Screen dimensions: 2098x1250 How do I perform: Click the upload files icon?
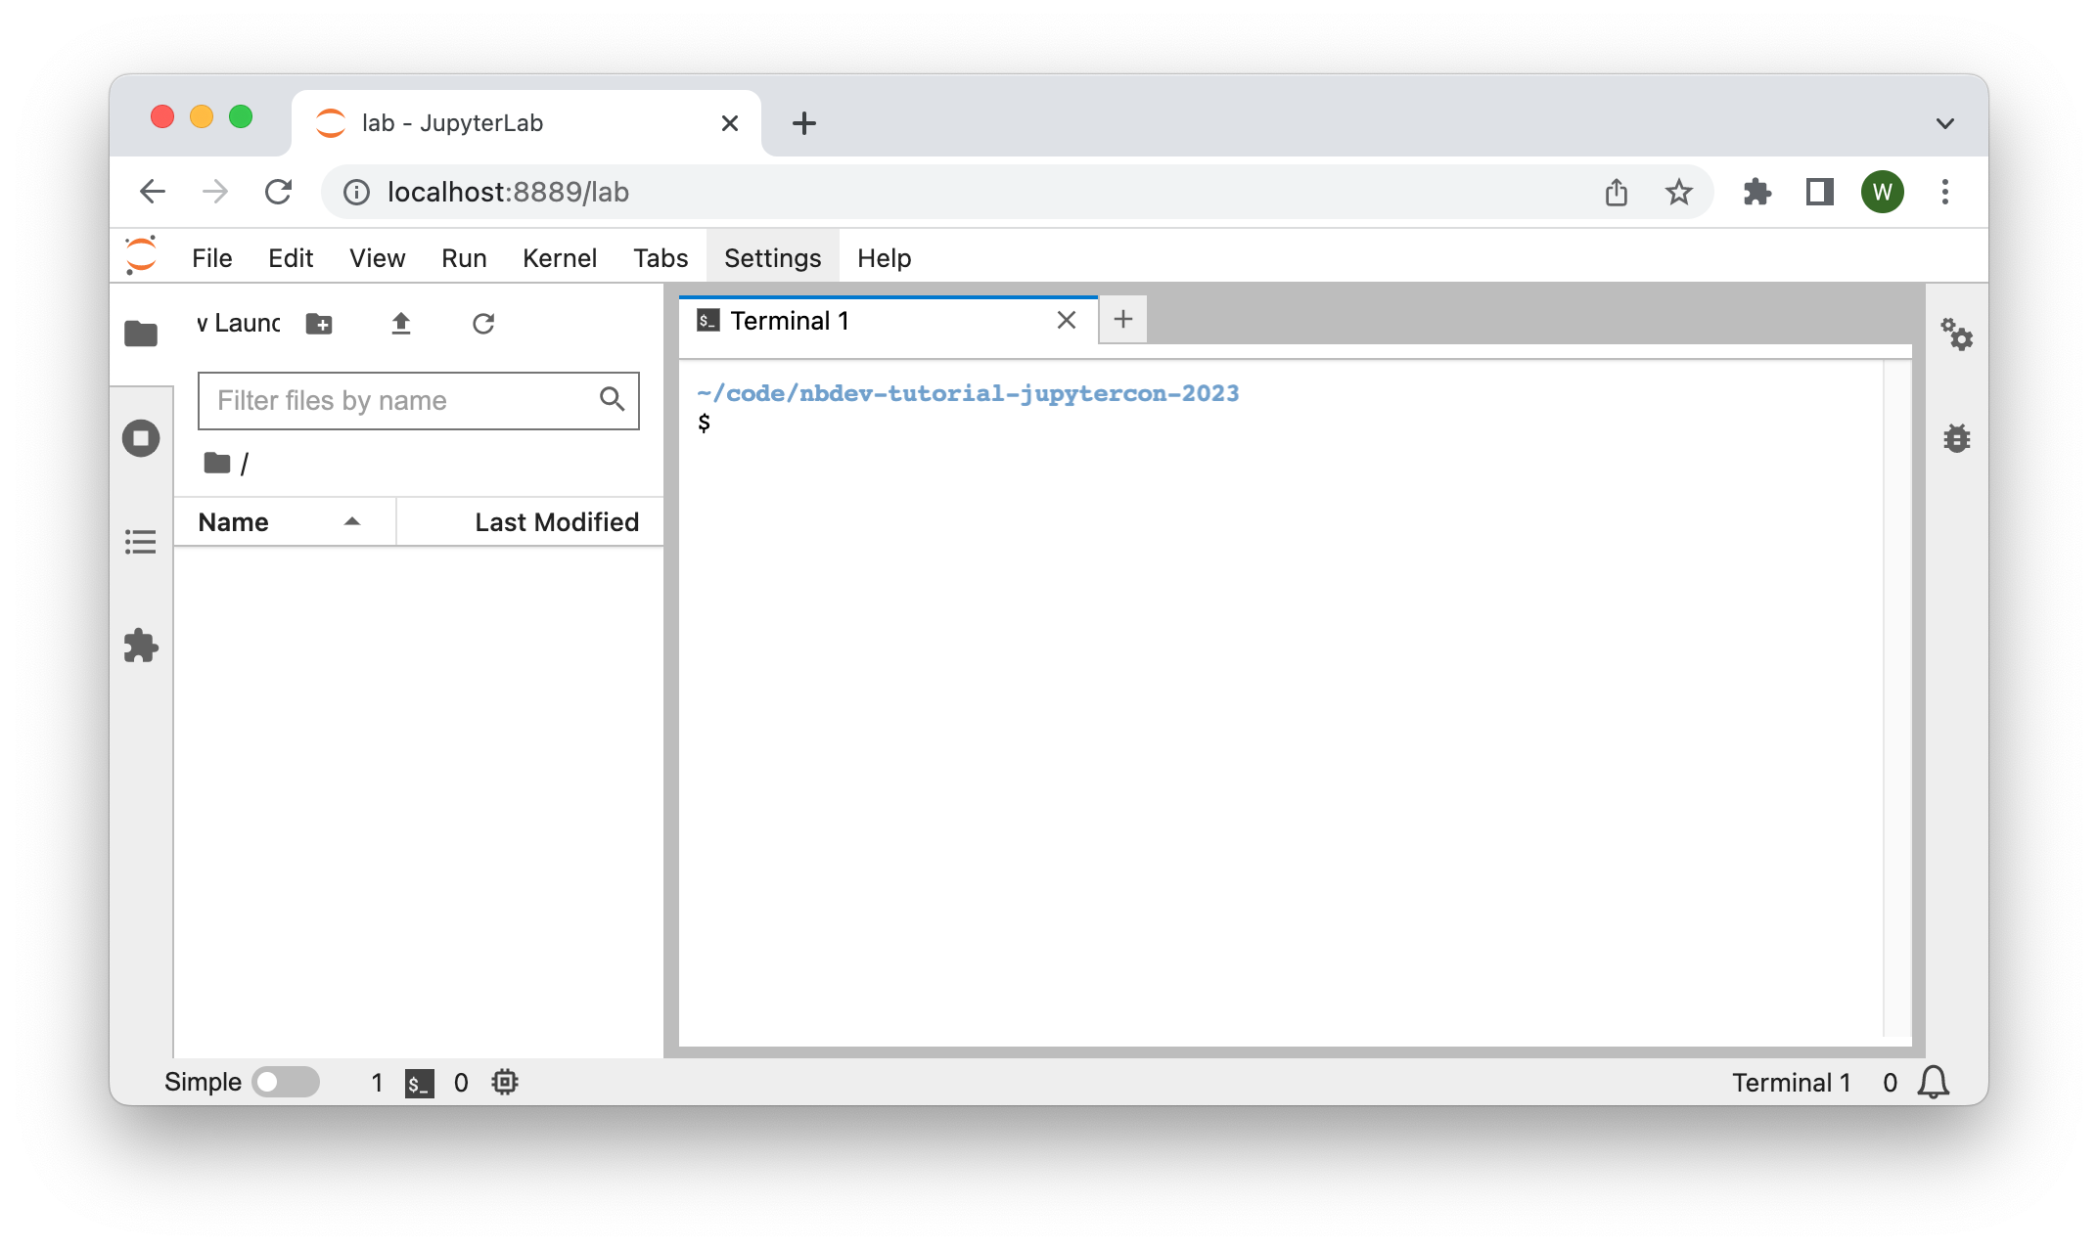(400, 324)
